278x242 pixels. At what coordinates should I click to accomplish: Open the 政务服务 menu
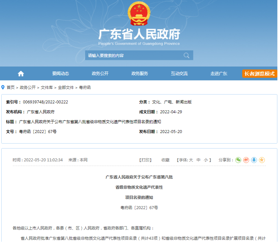click(x=140, y=74)
